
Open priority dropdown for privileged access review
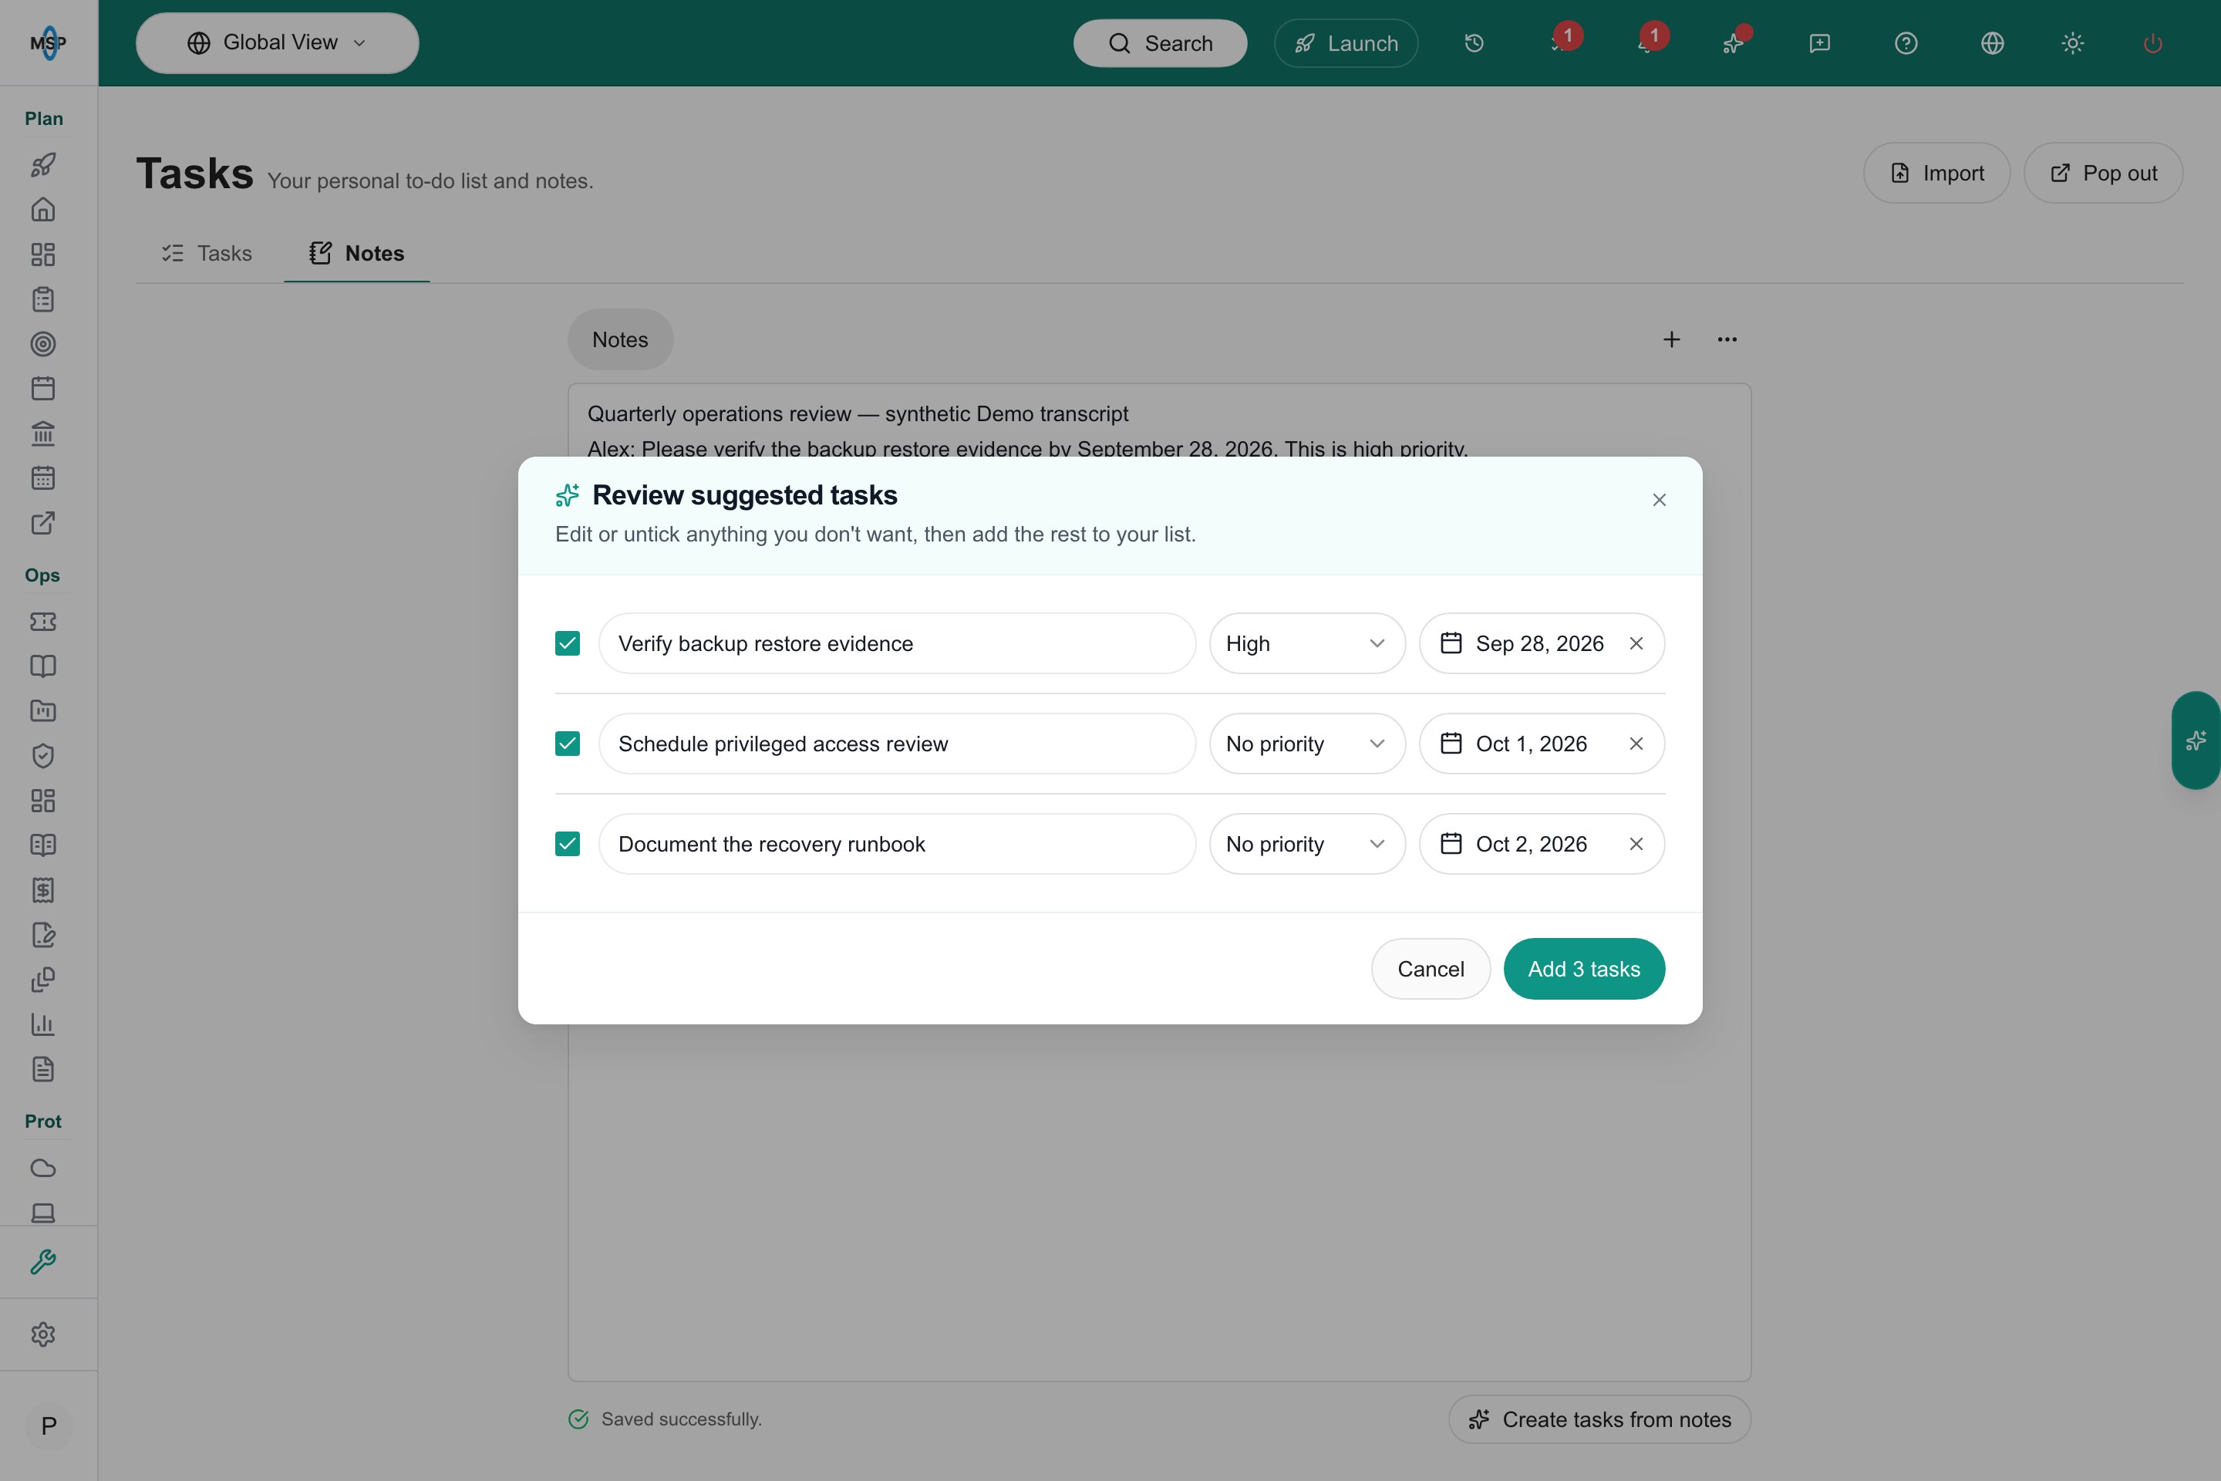(1307, 744)
